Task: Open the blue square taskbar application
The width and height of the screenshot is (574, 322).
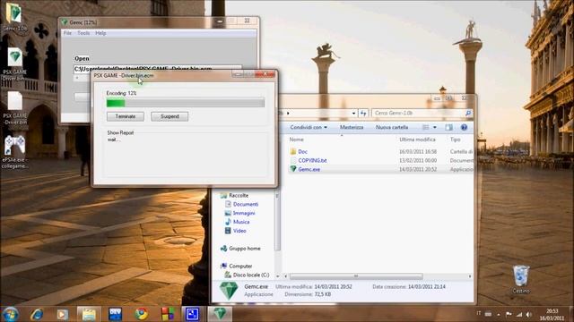Action: pos(192,314)
